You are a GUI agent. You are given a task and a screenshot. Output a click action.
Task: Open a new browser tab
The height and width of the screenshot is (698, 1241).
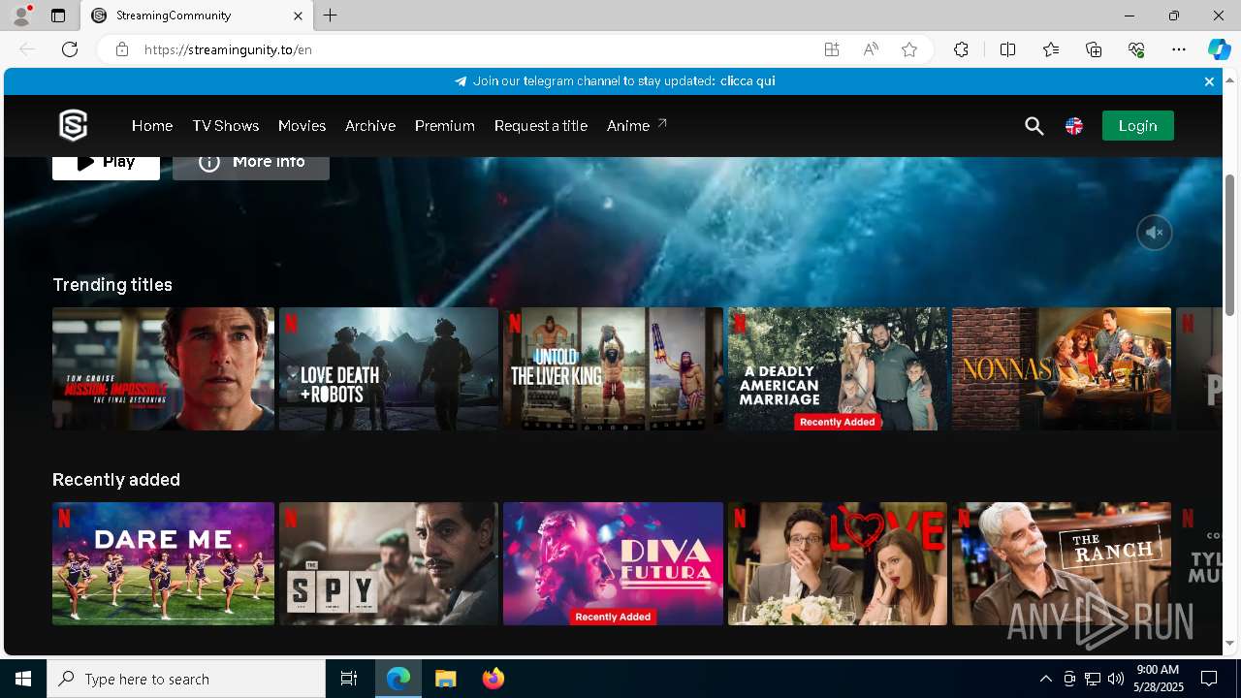pos(331,16)
